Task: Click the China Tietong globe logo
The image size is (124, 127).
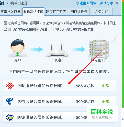Action: 10,117
